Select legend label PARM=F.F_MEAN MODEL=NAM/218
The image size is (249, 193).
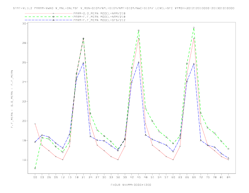point(99,17)
